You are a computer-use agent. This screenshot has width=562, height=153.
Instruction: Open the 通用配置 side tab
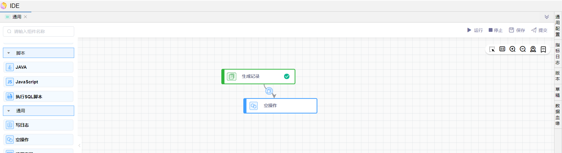[558, 25]
